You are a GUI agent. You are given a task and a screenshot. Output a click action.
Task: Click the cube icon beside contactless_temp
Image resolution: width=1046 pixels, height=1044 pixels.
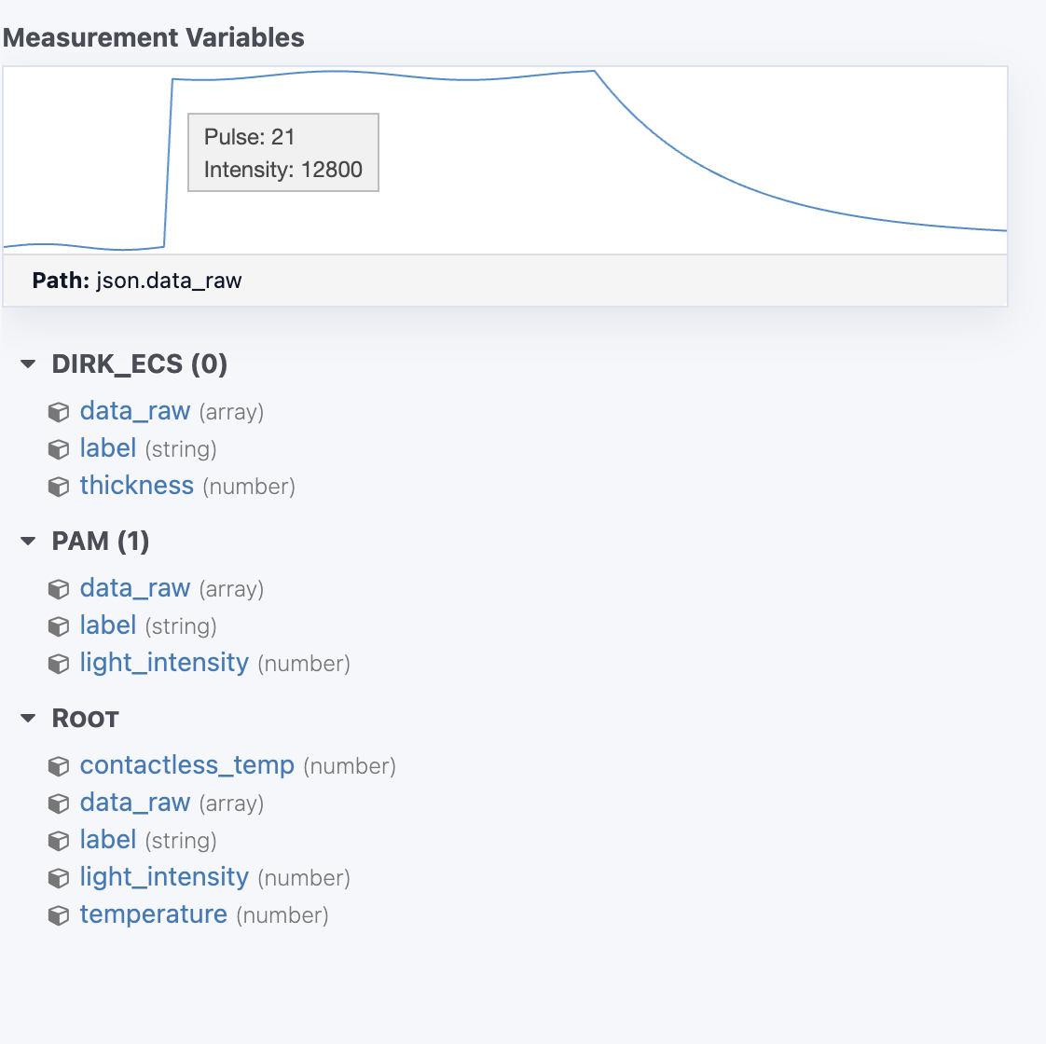point(59,766)
